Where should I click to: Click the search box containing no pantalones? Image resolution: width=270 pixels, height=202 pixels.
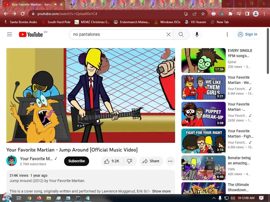point(119,34)
